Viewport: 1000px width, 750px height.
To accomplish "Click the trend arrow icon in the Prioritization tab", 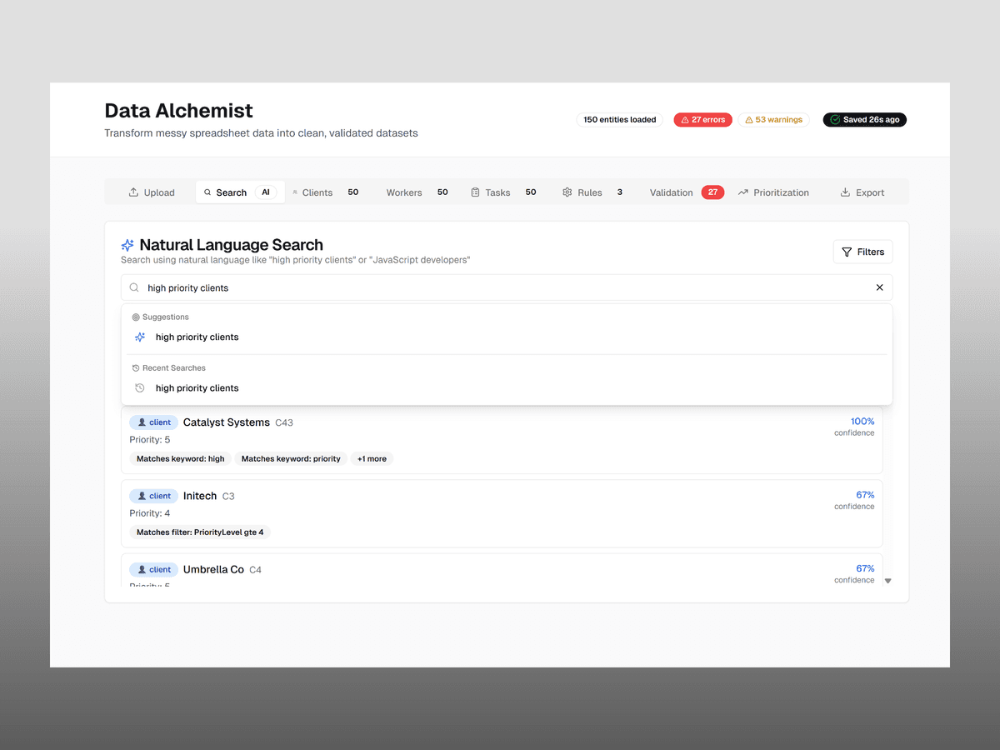I will tap(743, 192).
